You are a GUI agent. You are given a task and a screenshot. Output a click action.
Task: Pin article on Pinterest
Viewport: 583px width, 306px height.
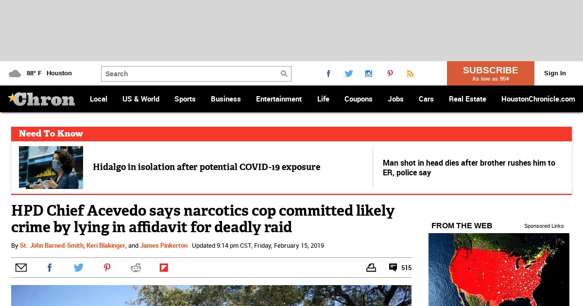tap(107, 268)
